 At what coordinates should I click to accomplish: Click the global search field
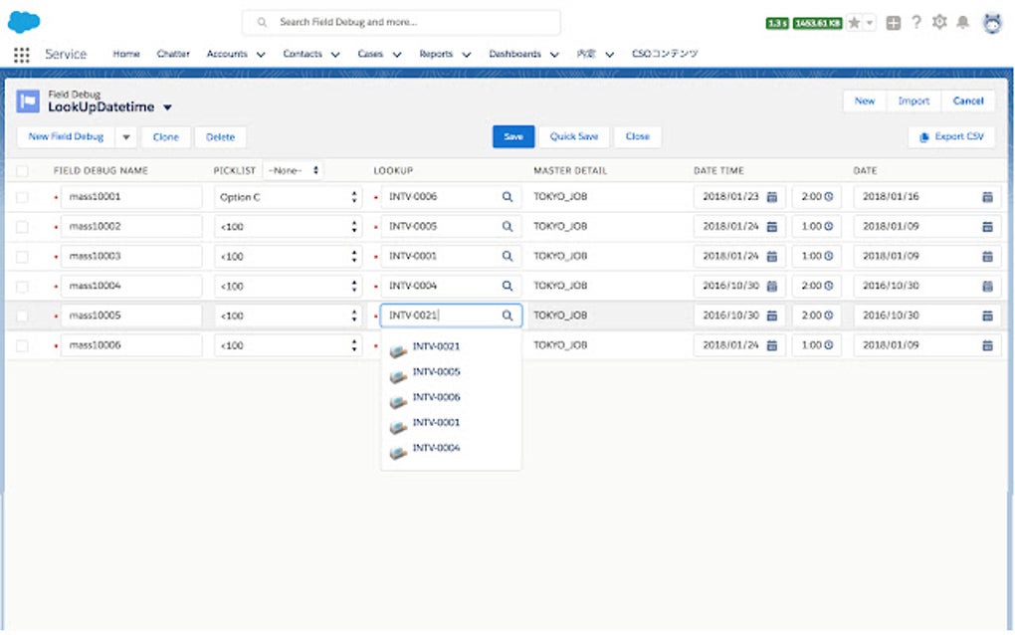click(x=401, y=22)
